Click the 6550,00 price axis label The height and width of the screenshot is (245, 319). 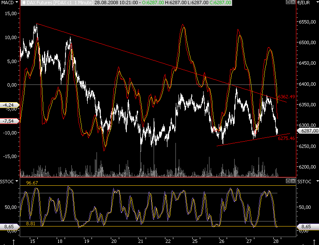[x=307, y=22]
